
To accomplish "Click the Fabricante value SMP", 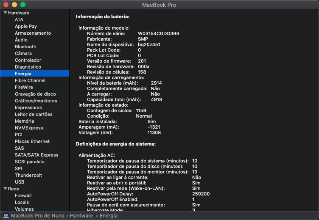I will tap(143, 39).
